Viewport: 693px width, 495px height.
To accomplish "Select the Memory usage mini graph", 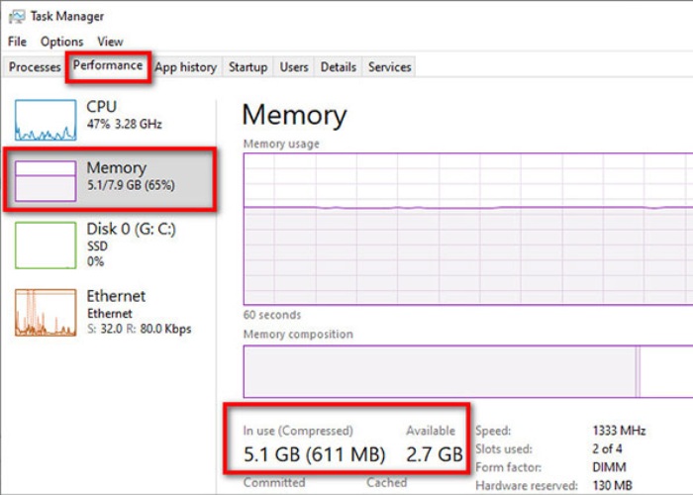I will tap(45, 182).
